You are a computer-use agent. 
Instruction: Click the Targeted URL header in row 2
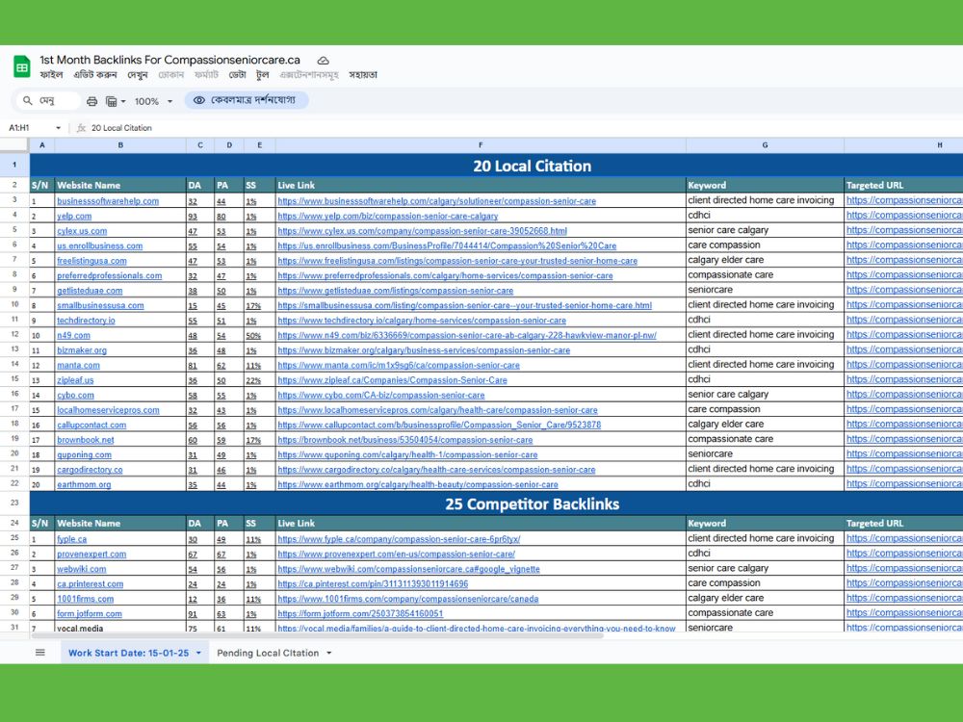[903, 185]
